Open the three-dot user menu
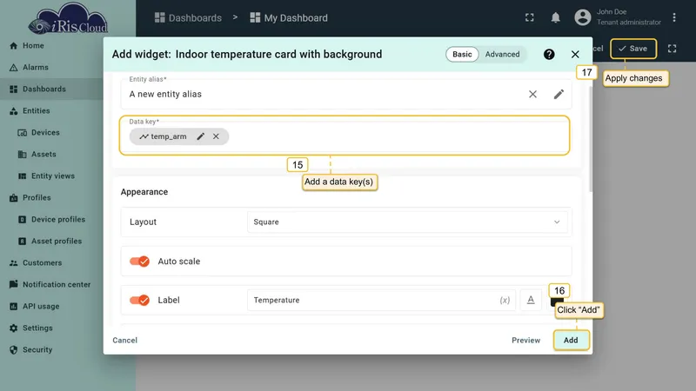 pyautogui.click(x=674, y=17)
